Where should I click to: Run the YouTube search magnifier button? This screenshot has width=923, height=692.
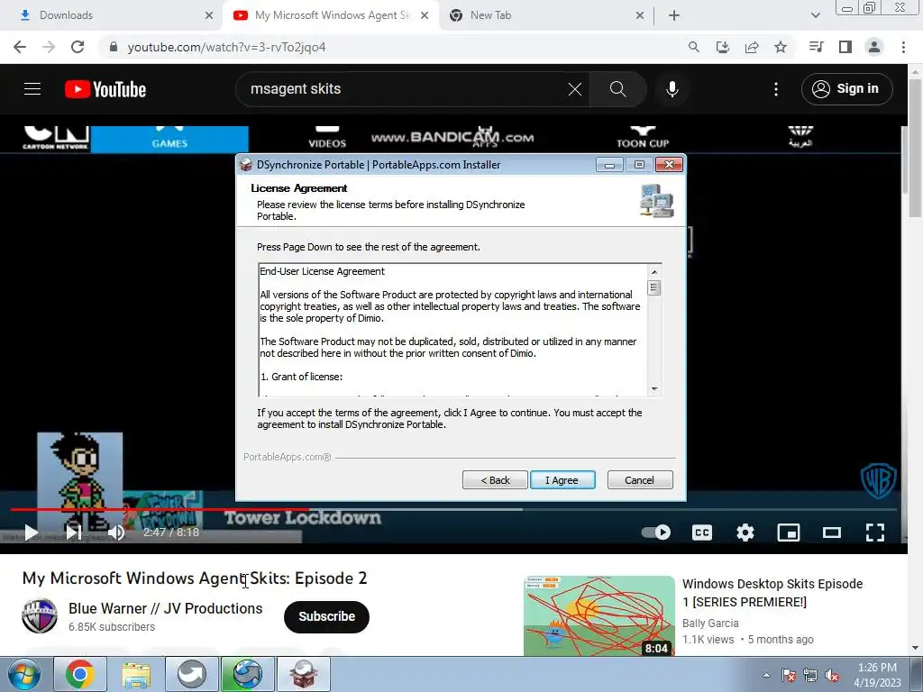pyautogui.click(x=618, y=89)
